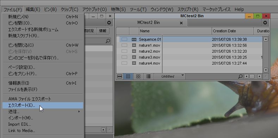Switch bin to list view icon
The height and width of the screenshot is (138, 278).
click(120, 77)
